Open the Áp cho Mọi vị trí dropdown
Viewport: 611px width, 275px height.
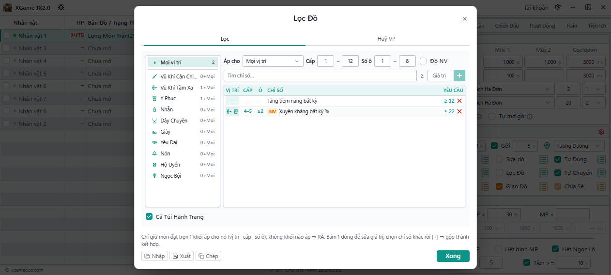(273, 61)
